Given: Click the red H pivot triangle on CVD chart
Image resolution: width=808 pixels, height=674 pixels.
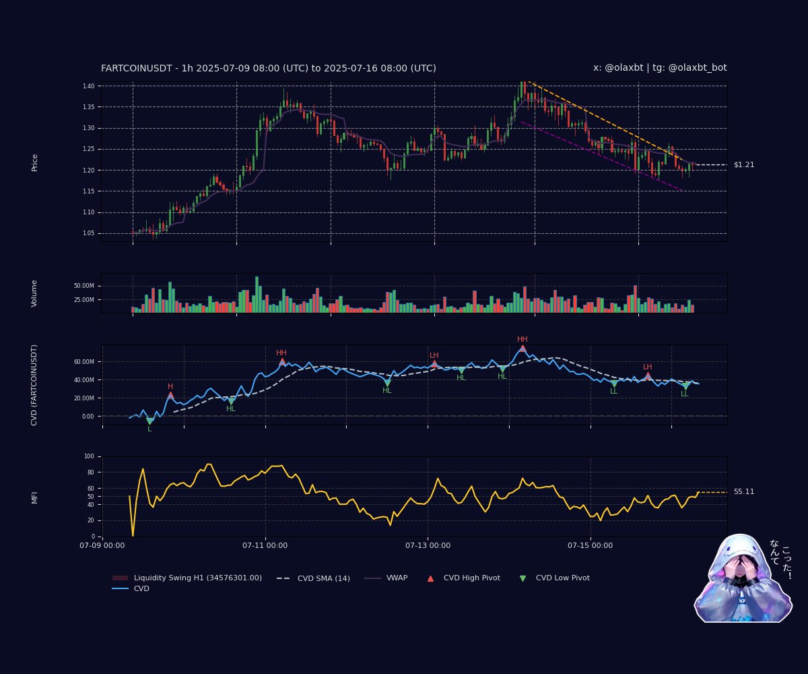Looking at the screenshot, I should tap(170, 395).
